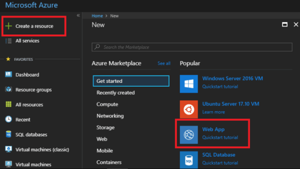
Task: Open the Recent clock icon
Action: [x=9, y=119]
